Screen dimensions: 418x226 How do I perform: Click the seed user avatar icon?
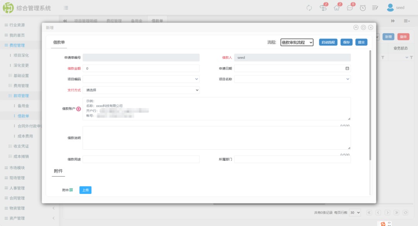[390, 8]
